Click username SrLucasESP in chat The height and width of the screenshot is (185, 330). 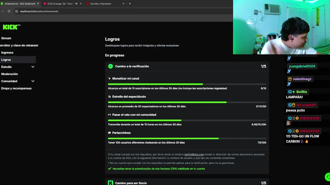click(x=306, y=105)
